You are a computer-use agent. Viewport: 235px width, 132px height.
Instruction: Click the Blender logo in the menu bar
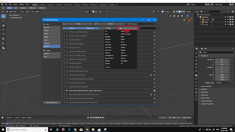[x=2, y=5]
